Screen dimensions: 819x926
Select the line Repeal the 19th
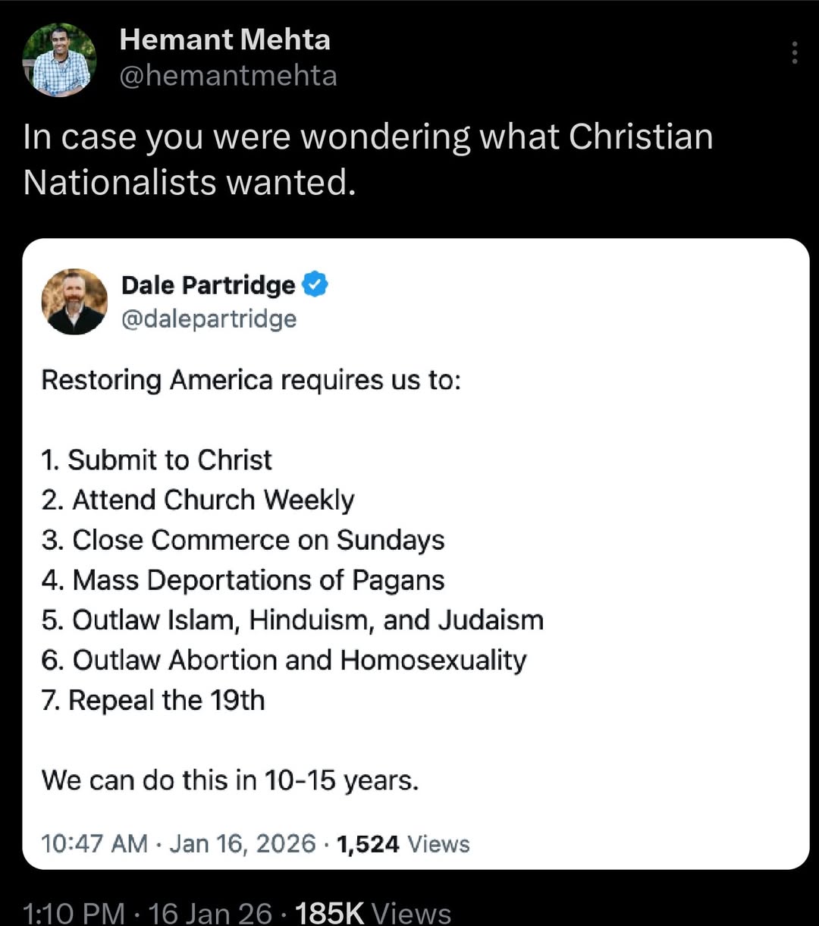click(152, 700)
